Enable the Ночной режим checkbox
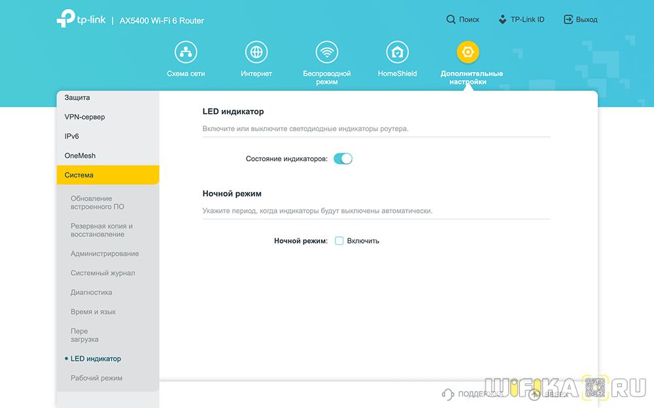The image size is (654, 408). (339, 241)
